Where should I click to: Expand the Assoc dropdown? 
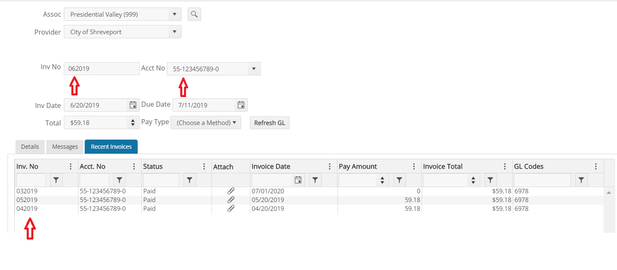(175, 14)
